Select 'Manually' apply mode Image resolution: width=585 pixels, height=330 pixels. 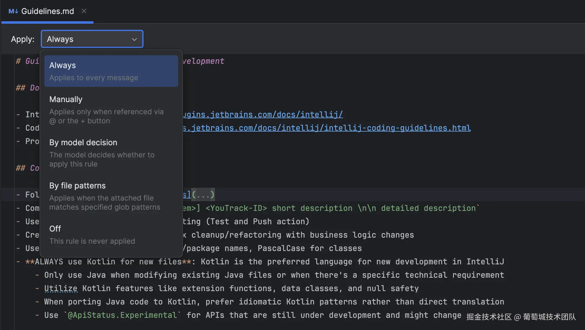[x=111, y=109]
